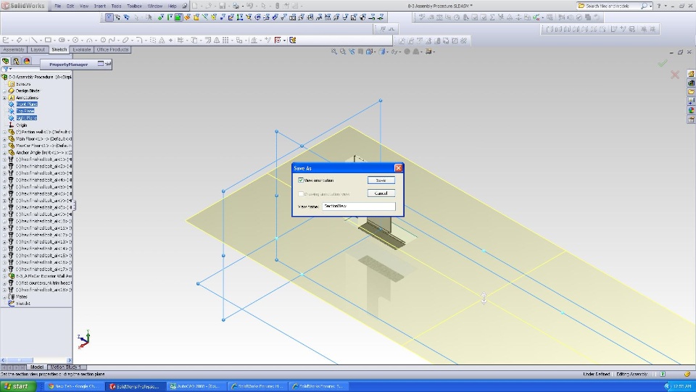Select Front Plane in feature tree

(27, 104)
